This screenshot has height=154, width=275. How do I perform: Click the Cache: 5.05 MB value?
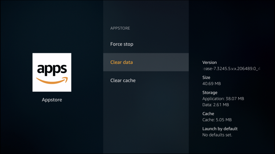217,120
